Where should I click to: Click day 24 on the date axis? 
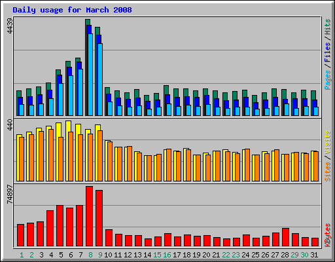[x=245, y=255]
